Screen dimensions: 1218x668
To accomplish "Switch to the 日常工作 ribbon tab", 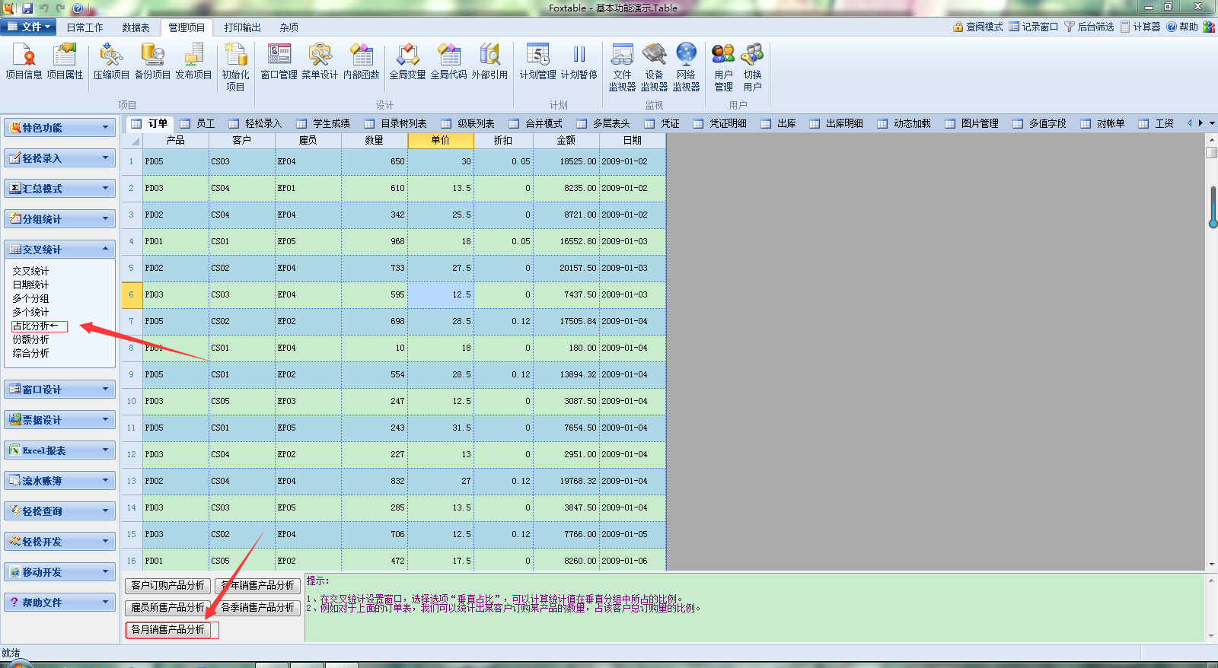I will (84, 27).
